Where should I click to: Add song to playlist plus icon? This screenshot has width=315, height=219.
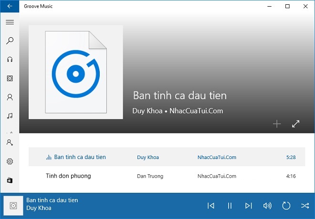[277, 124]
